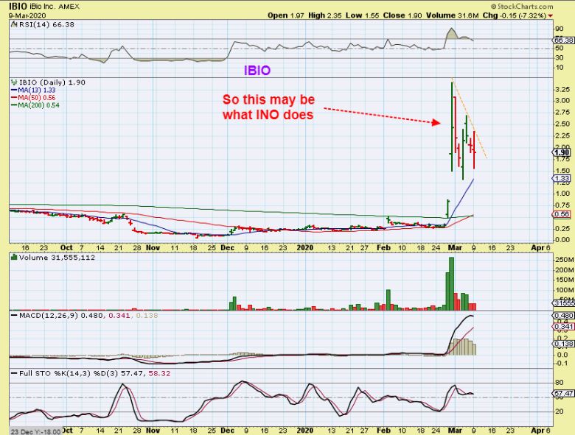Click the IBIO ticker symbol header
Image resolution: width=575 pixels, height=435 pixels.
click(18, 6)
